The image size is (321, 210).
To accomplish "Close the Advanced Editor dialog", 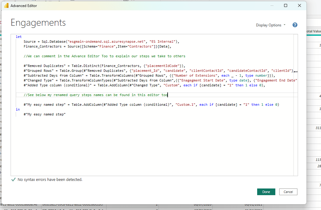I will click(x=299, y=6).
